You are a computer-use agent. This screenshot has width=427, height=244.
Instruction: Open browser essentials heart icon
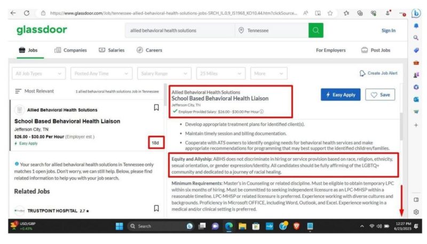373,13
